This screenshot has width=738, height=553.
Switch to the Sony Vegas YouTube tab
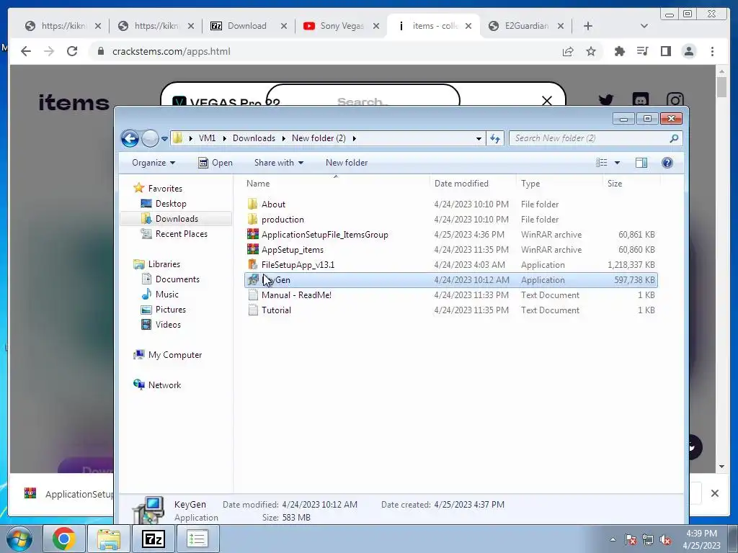point(341,26)
